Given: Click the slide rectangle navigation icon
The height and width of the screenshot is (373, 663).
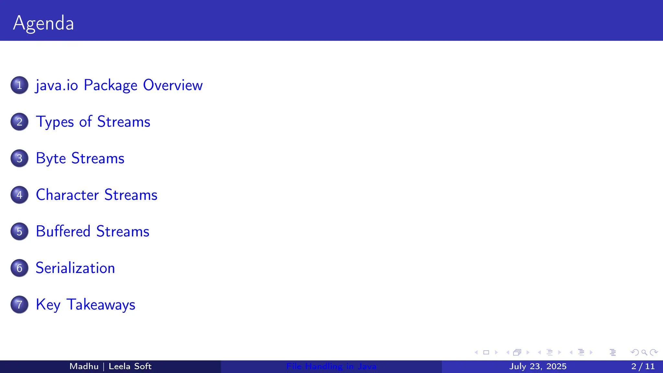Looking at the screenshot, I should tap(486, 352).
